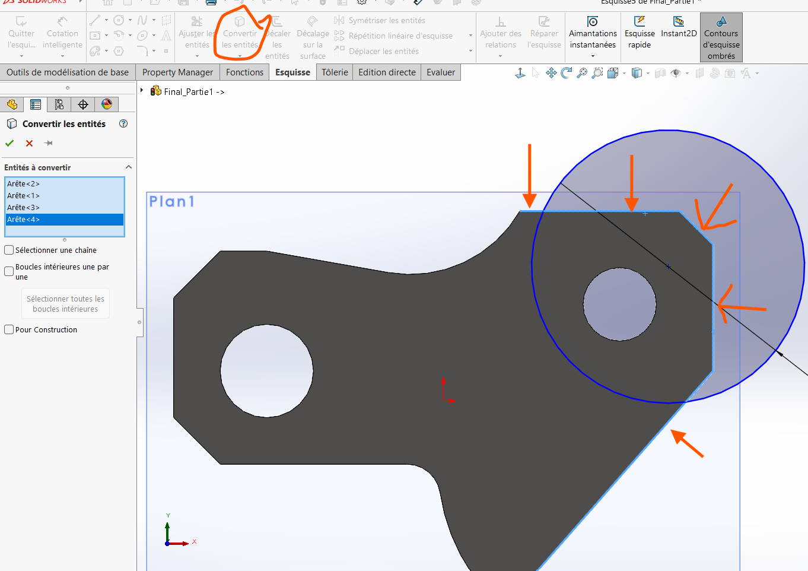The width and height of the screenshot is (808, 571).
Task: Collapse Entités à convertir section
Action: pyautogui.click(x=128, y=167)
